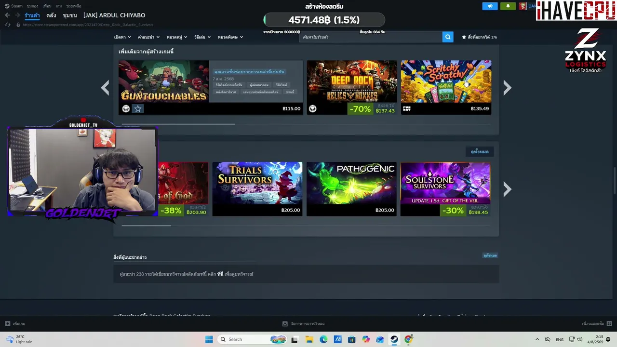Show next items in developer carousel
The width and height of the screenshot is (617, 347).
click(x=507, y=87)
